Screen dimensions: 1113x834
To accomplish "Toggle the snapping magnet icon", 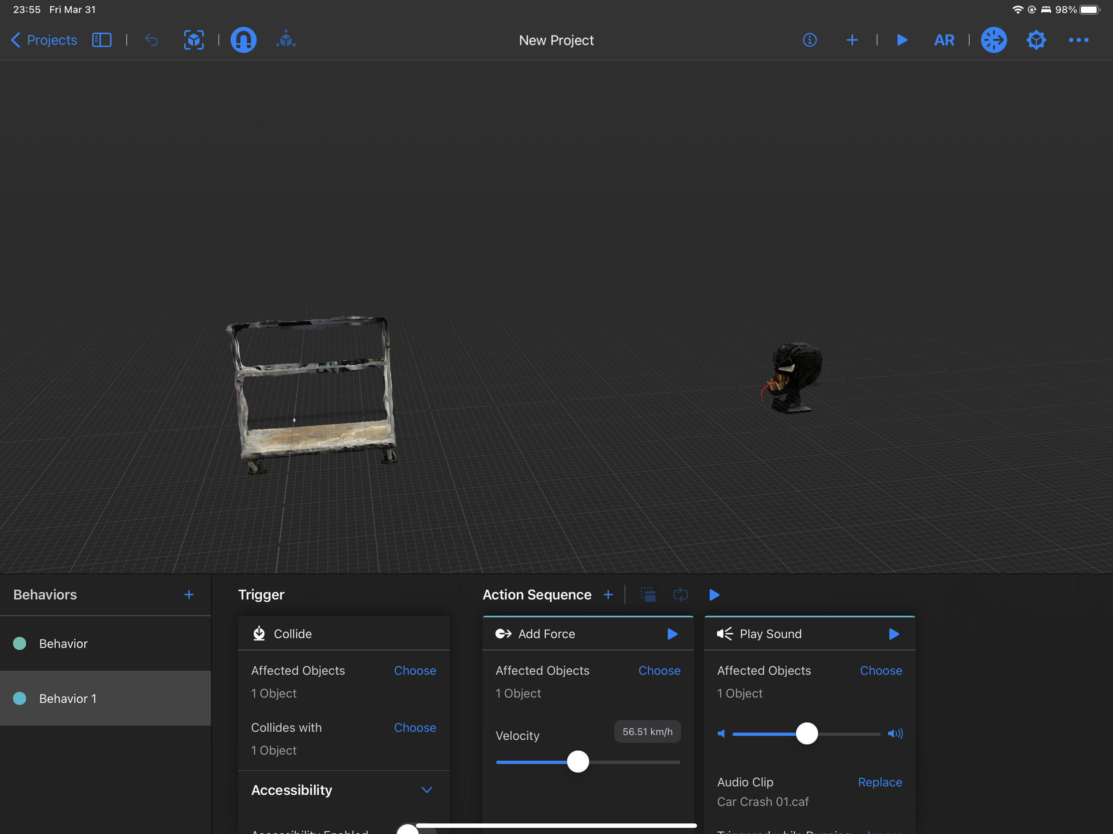I will coord(243,40).
